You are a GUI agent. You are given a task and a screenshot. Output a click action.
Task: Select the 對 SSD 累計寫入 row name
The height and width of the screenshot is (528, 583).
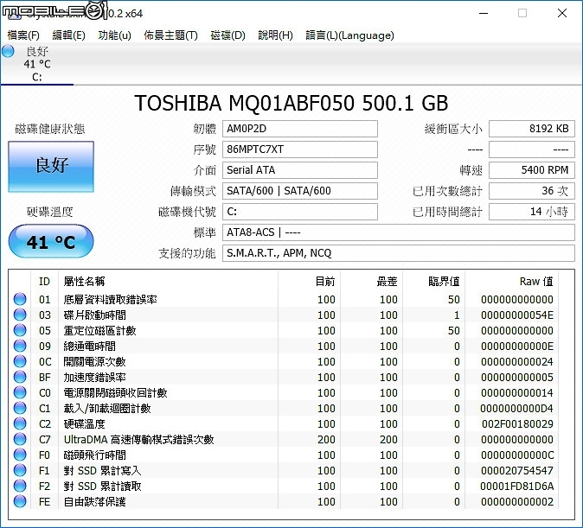pos(102,471)
